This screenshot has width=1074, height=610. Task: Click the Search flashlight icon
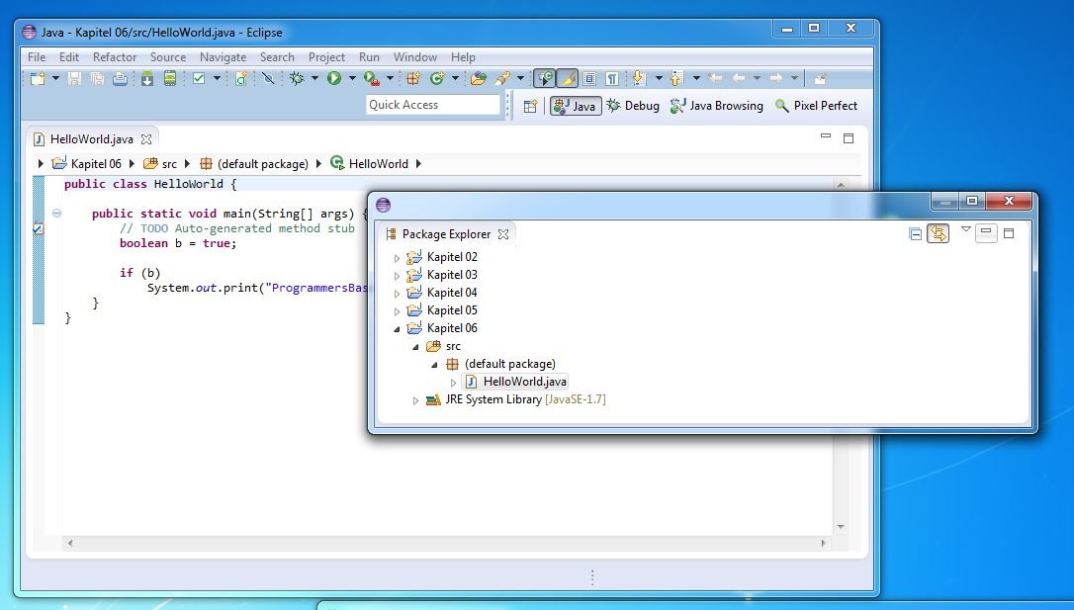(502, 79)
